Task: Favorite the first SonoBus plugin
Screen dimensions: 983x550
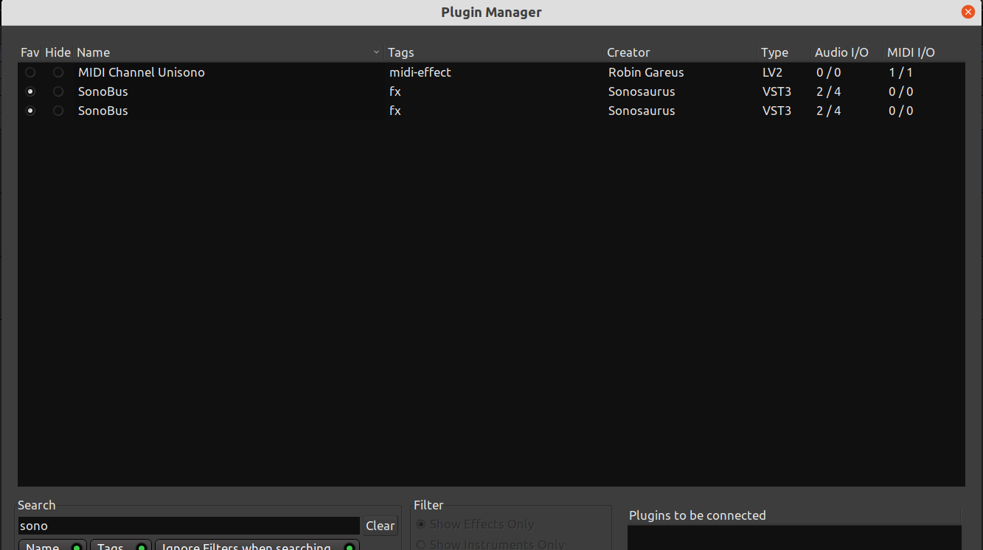Action: (29, 91)
